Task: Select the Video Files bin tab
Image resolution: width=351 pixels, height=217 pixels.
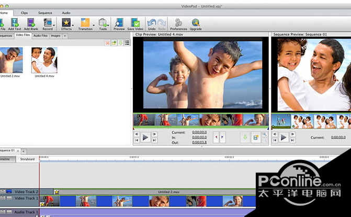Action: 23,35
